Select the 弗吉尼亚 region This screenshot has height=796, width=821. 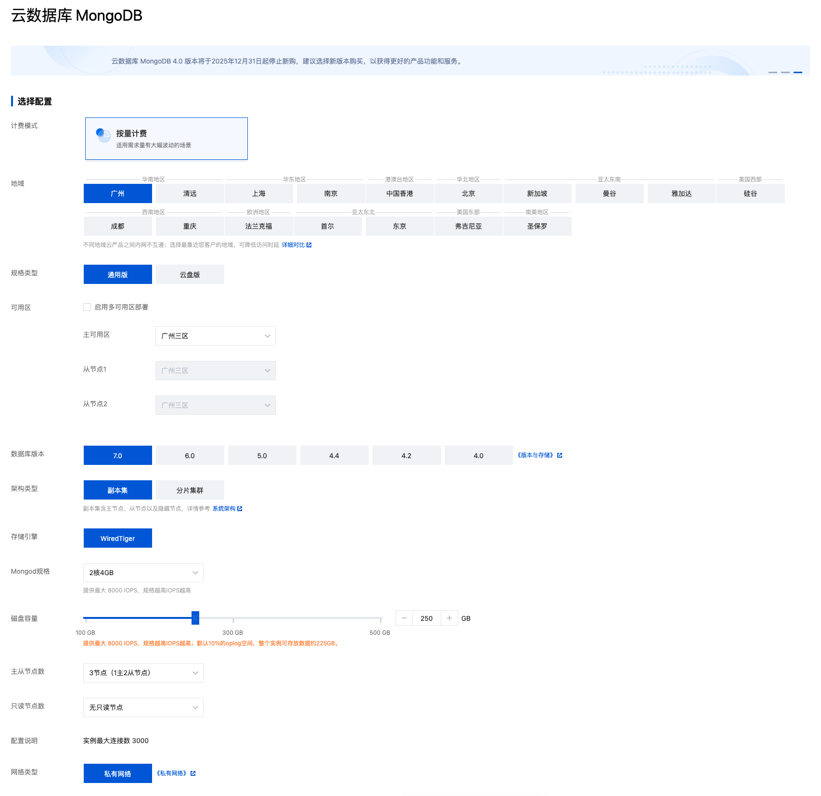(x=469, y=226)
